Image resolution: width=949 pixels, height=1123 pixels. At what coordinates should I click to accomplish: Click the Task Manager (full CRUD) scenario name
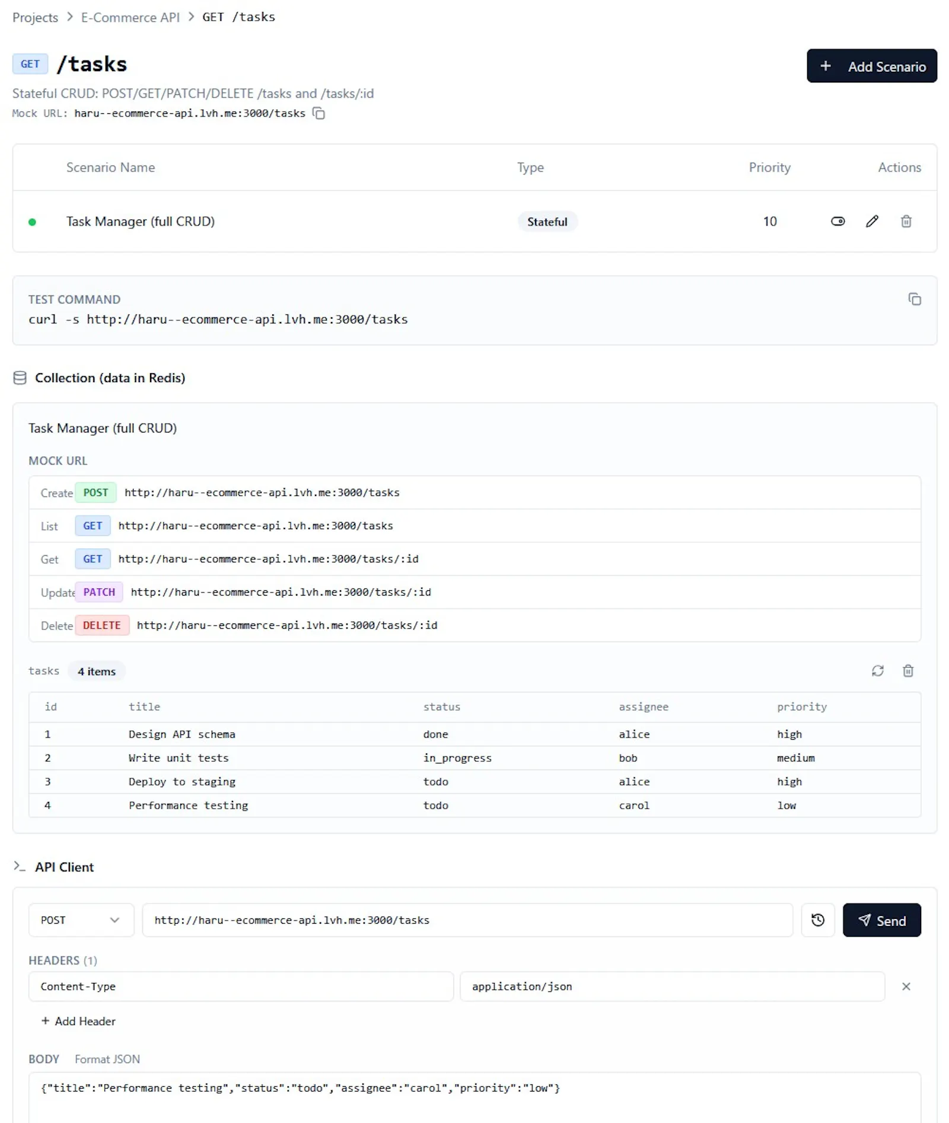141,221
